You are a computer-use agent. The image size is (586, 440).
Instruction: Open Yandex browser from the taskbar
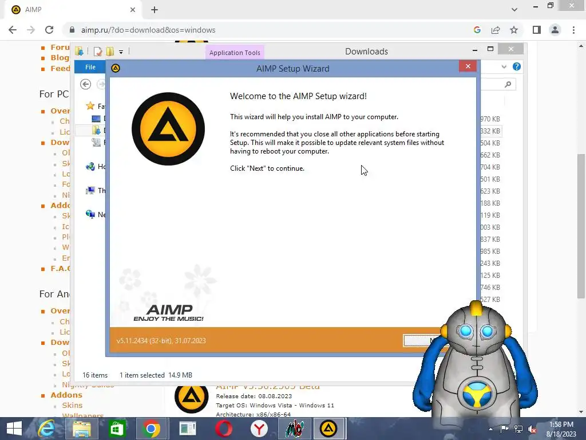point(259,429)
